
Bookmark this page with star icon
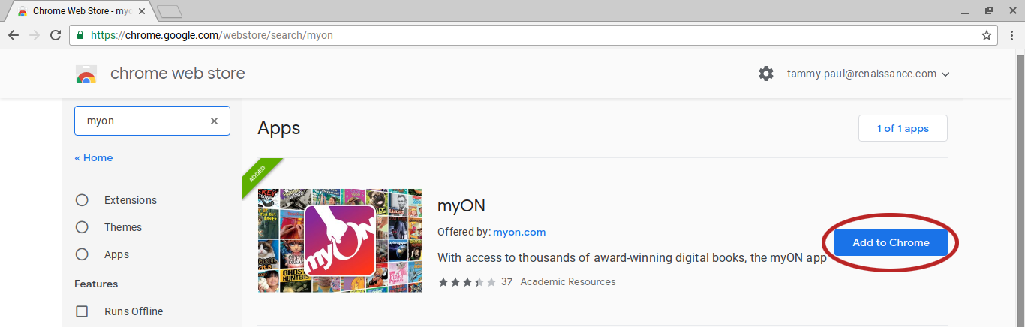pyautogui.click(x=987, y=35)
